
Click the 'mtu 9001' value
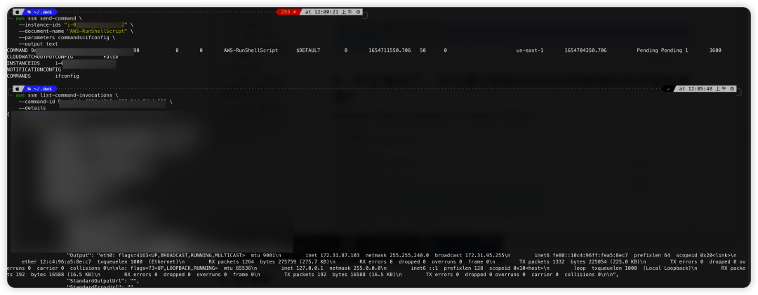pyautogui.click(x=263, y=255)
